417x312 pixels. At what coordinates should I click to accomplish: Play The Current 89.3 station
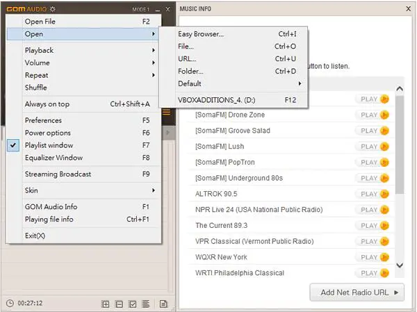click(372, 226)
